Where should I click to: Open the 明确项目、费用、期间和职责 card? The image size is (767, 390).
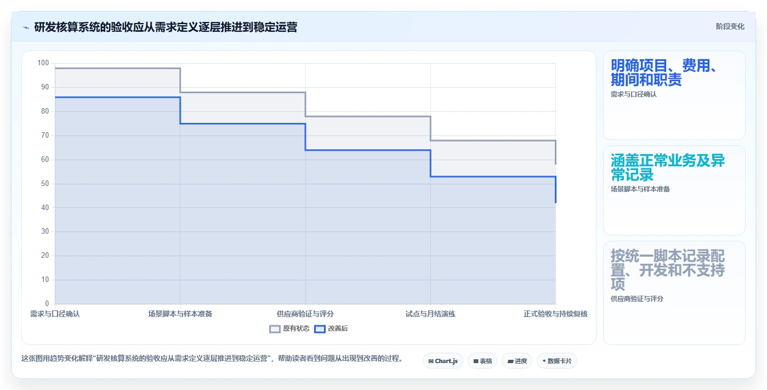[x=674, y=95]
